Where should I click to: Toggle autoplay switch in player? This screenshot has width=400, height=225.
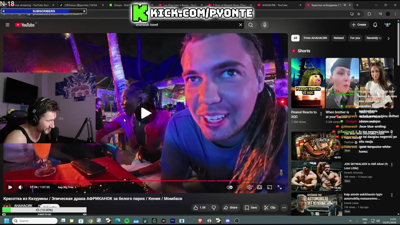click(x=230, y=187)
